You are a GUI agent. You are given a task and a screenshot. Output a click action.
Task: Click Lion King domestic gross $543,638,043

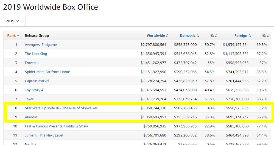click(185, 54)
